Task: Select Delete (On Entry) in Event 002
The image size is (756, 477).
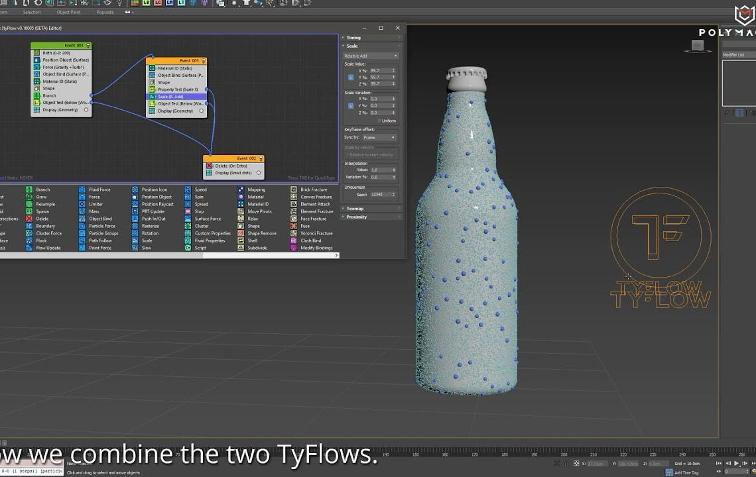Action: (x=234, y=165)
